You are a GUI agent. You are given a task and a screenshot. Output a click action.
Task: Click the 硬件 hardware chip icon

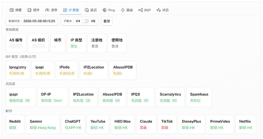(29, 10)
